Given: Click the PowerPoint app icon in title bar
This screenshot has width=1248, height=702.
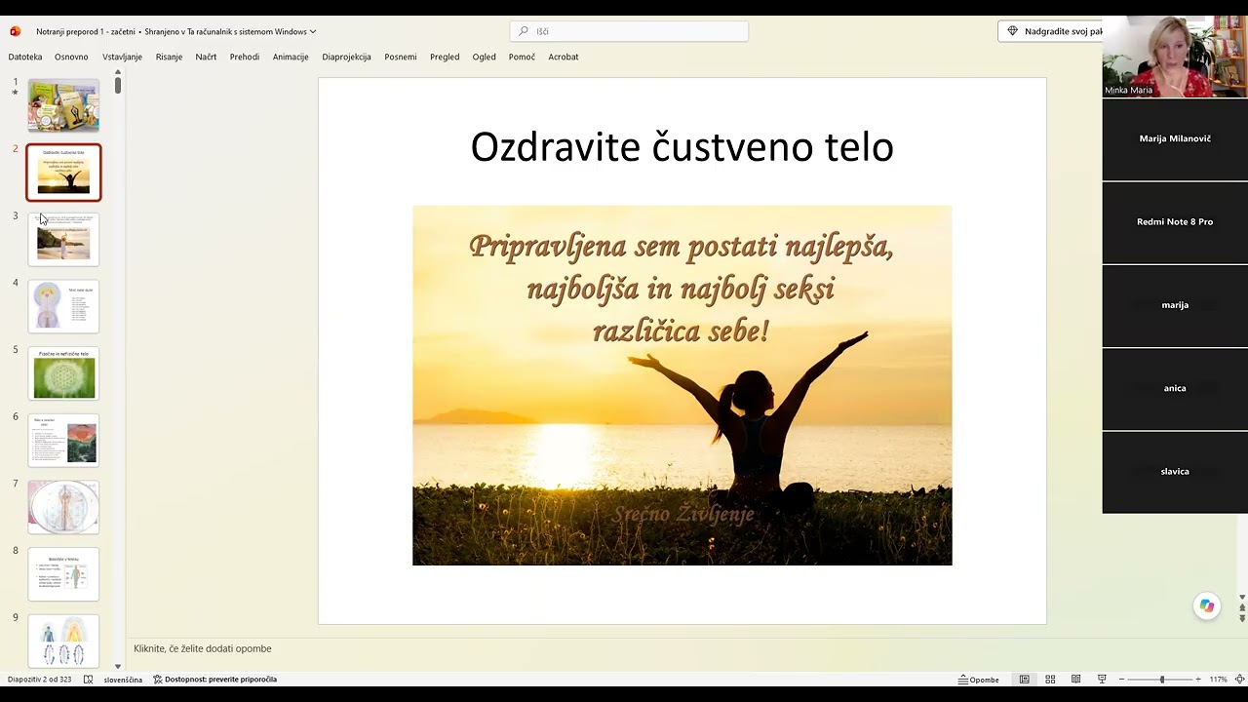Looking at the screenshot, I should pyautogui.click(x=15, y=31).
